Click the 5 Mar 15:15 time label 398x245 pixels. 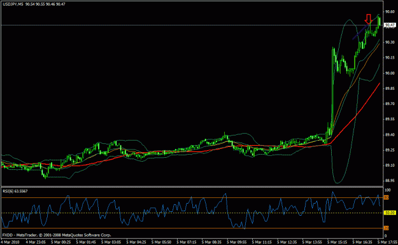pyautogui.click(x=337, y=242)
